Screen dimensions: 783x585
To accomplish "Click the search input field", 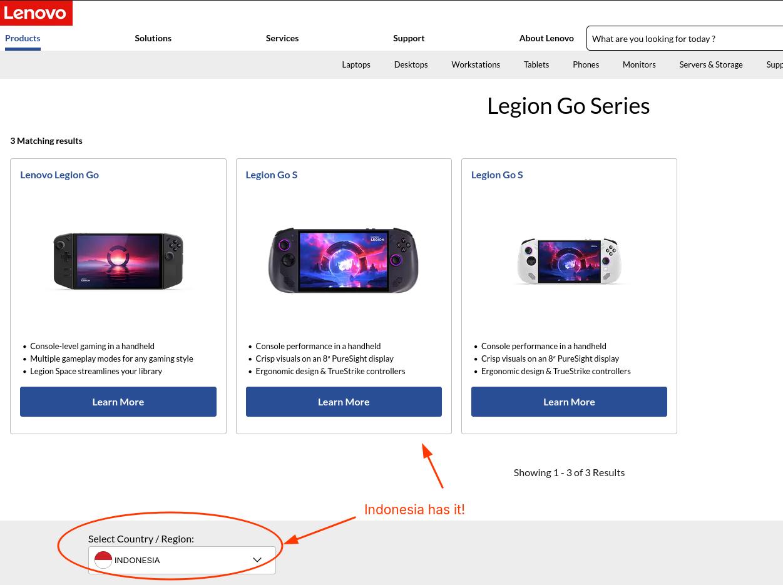I will coord(682,39).
